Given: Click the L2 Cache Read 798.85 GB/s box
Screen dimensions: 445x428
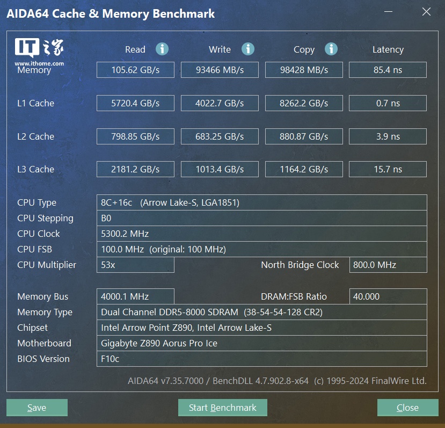Looking at the screenshot, I should point(135,136).
